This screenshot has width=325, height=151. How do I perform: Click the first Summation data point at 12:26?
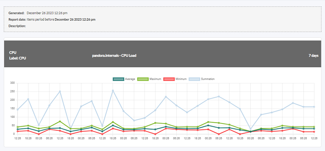[x=17, y=110]
